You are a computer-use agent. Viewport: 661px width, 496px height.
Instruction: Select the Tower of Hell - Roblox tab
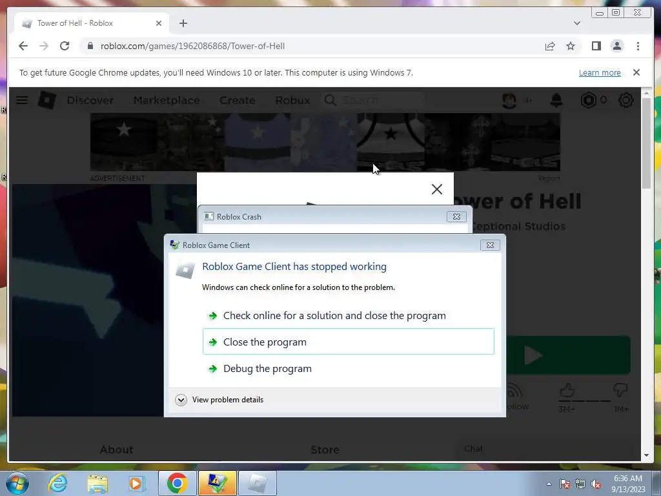click(92, 23)
